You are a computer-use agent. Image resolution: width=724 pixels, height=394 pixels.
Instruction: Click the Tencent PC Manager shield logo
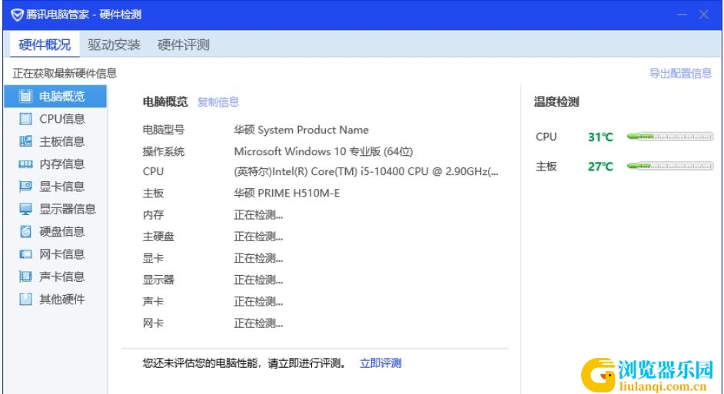pyautogui.click(x=17, y=15)
